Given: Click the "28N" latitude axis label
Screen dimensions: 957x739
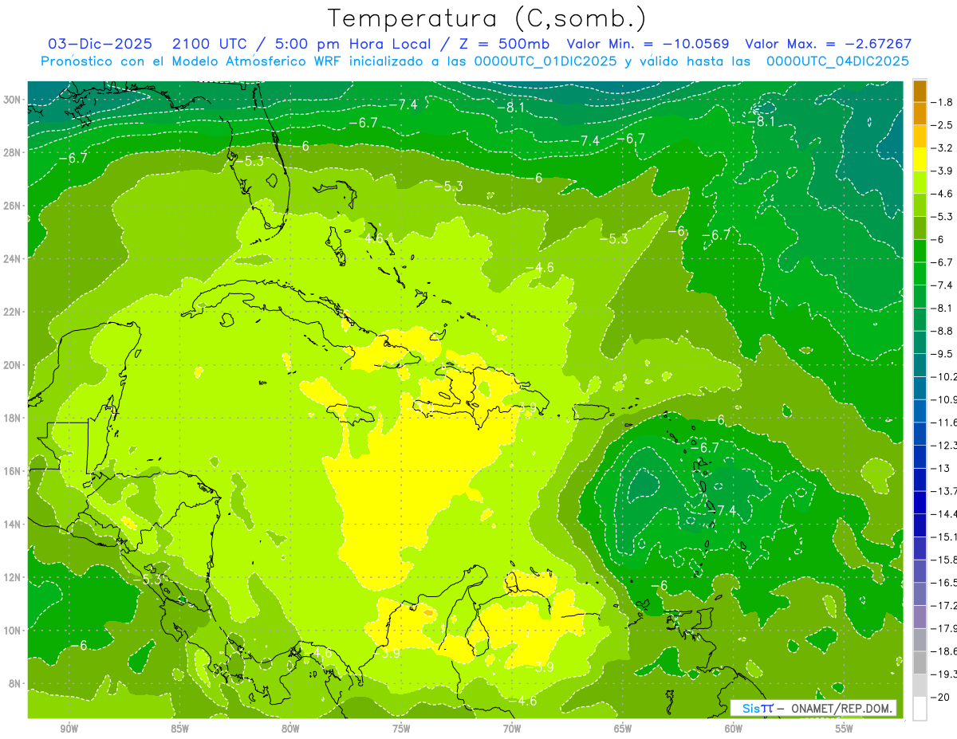Looking at the screenshot, I should point(13,152).
